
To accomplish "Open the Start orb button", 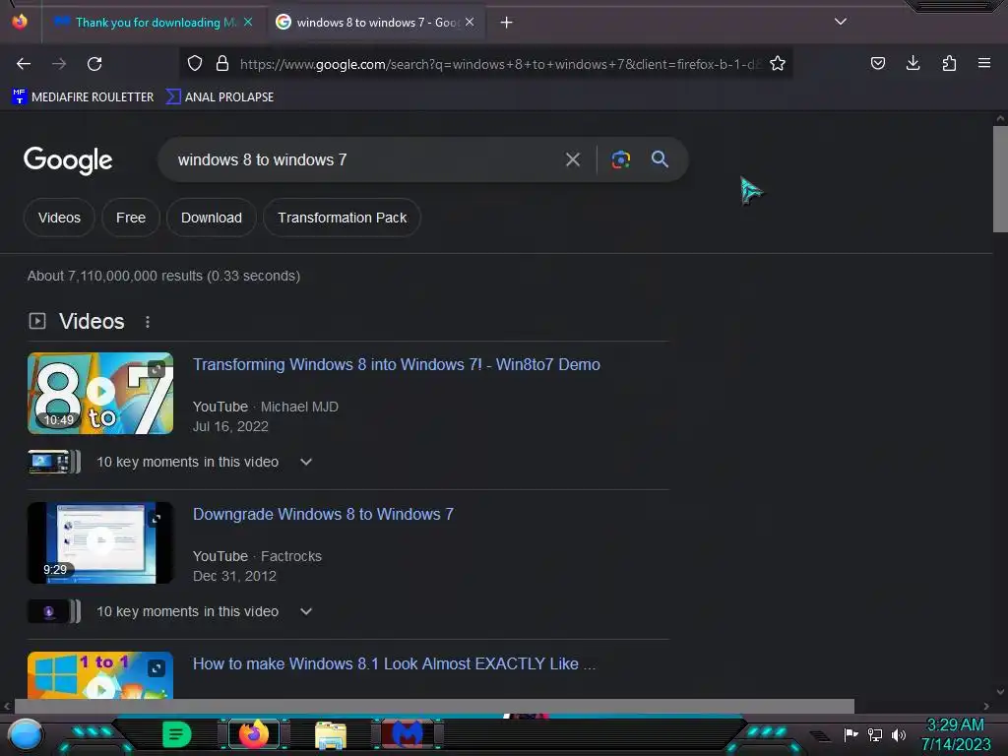I will (26, 734).
